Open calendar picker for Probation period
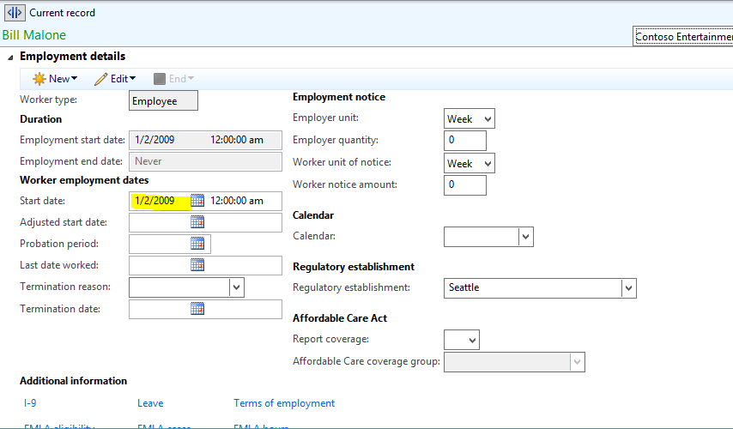 197,244
